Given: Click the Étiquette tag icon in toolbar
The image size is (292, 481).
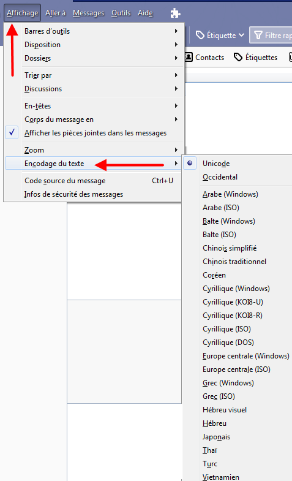Looking at the screenshot, I should point(200,36).
